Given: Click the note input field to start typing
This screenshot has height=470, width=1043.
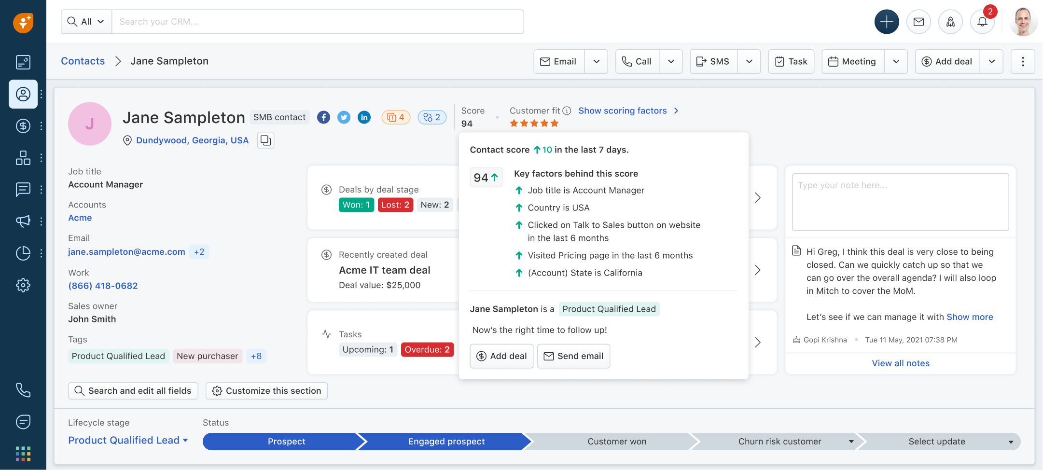Looking at the screenshot, I should [x=900, y=202].
